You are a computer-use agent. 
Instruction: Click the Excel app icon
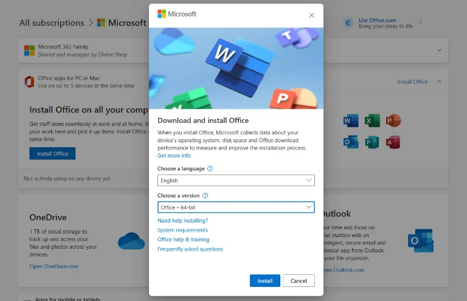[372, 120]
